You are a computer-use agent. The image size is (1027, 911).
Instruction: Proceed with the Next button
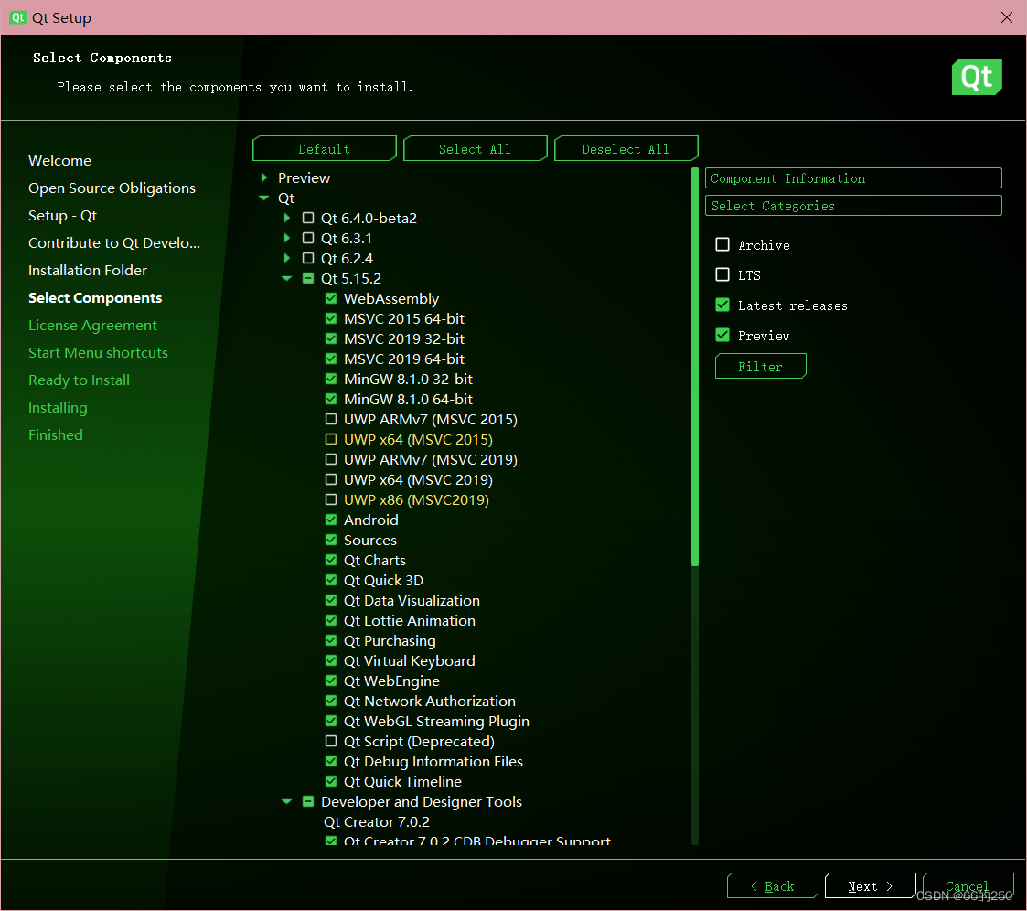coord(870,886)
